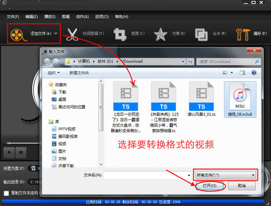Select the 时间剪辑 scissors tool
Screen dimensions: 271x206
(74, 34)
